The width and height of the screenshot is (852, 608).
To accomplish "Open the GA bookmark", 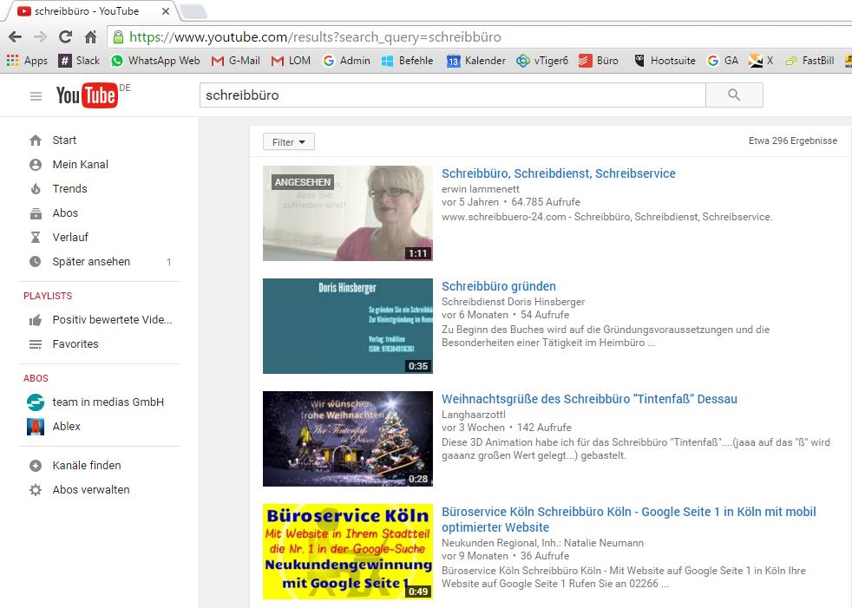I will [x=723, y=61].
